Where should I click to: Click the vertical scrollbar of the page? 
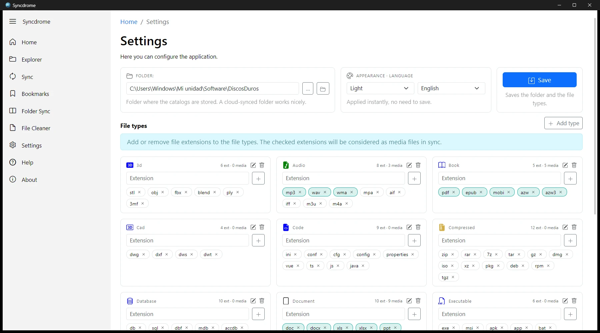595,117
